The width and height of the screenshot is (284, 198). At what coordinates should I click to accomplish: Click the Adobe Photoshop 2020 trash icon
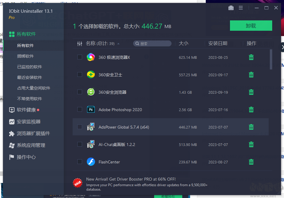click(x=251, y=110)
